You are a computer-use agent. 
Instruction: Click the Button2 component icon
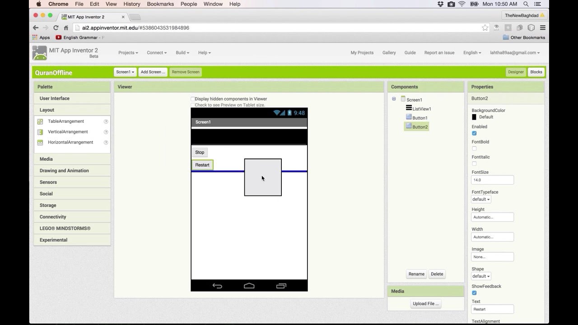(x=409, y=126)
